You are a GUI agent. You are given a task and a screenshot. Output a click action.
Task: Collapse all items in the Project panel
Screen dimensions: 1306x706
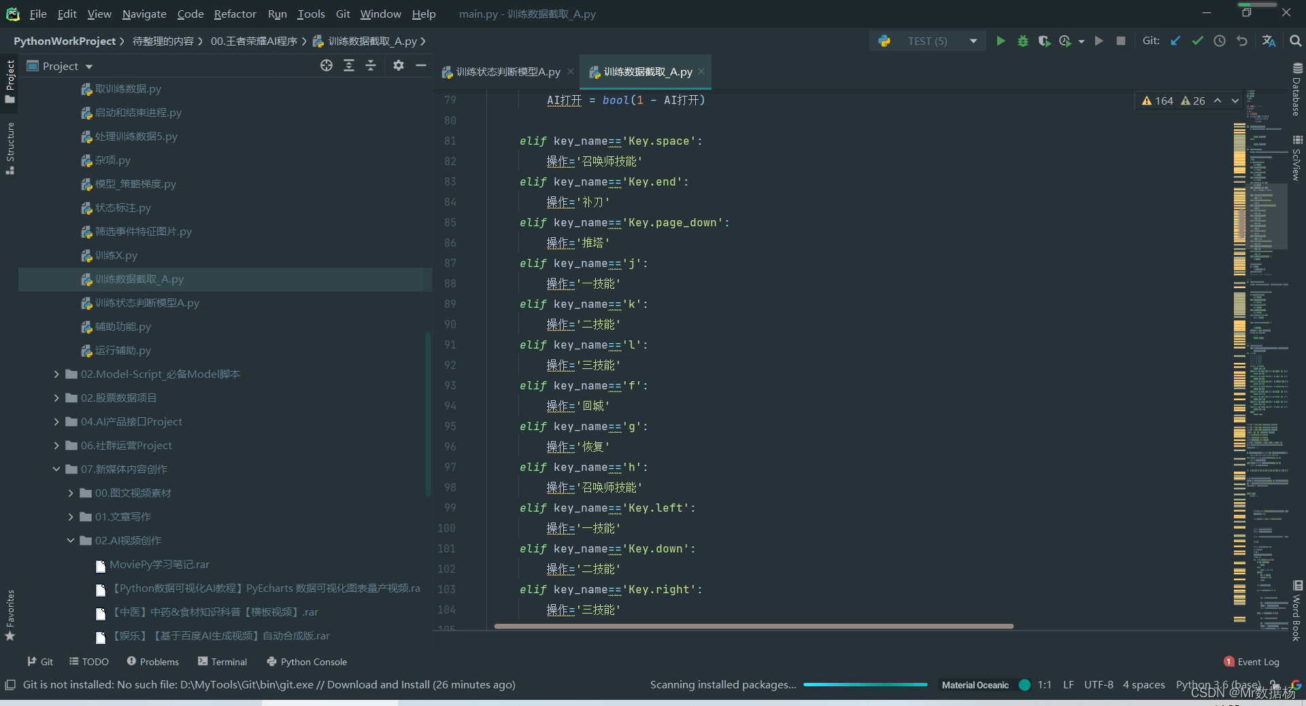click(371, 65)
